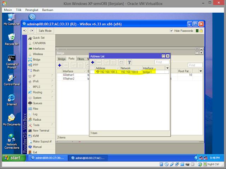This screenshot has height=169, width=226.
Task: Click the Remove (minus) button in Bridge window
Action: pos(66,65)
